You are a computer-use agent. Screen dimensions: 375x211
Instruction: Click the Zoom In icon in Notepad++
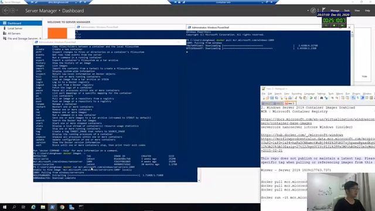click(x=332, y=98)
